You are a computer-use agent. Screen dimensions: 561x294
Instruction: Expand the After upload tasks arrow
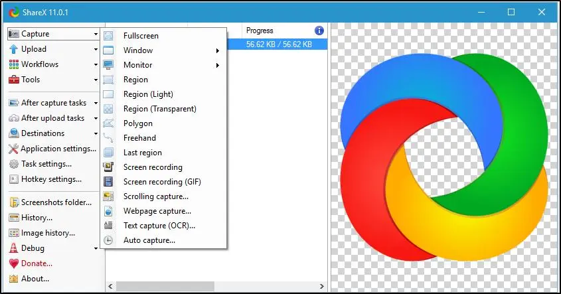click(96, 118)
